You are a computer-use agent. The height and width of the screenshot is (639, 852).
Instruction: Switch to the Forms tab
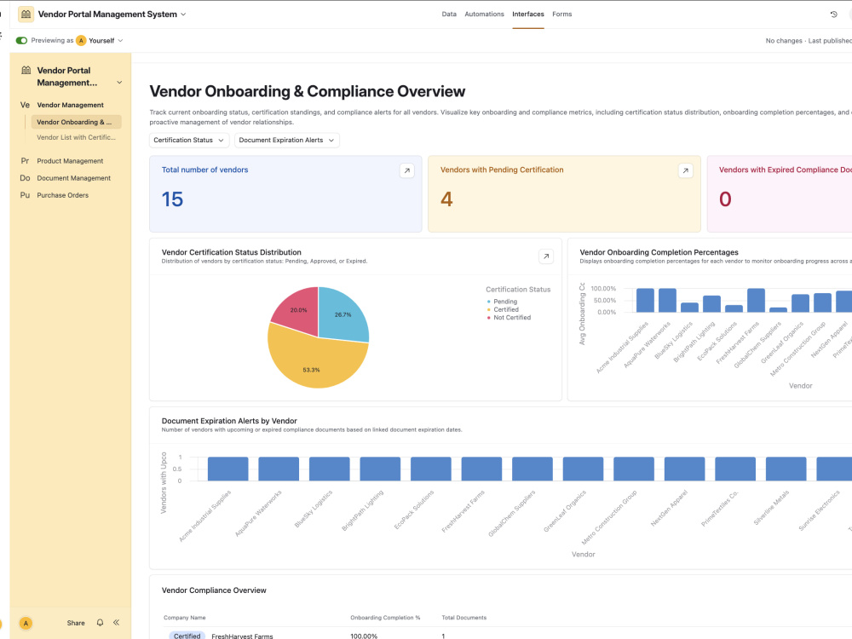tap(561, 14)
